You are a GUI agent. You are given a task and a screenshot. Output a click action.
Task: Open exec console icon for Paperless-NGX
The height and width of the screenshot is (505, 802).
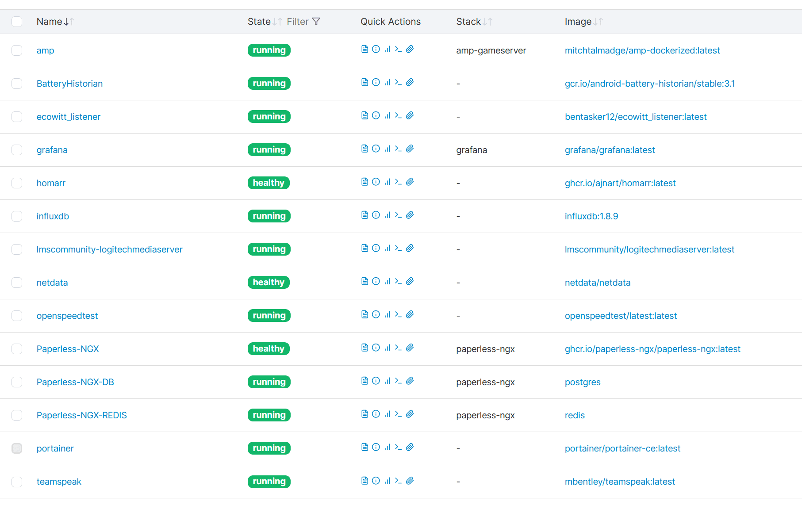pos(398,348)
